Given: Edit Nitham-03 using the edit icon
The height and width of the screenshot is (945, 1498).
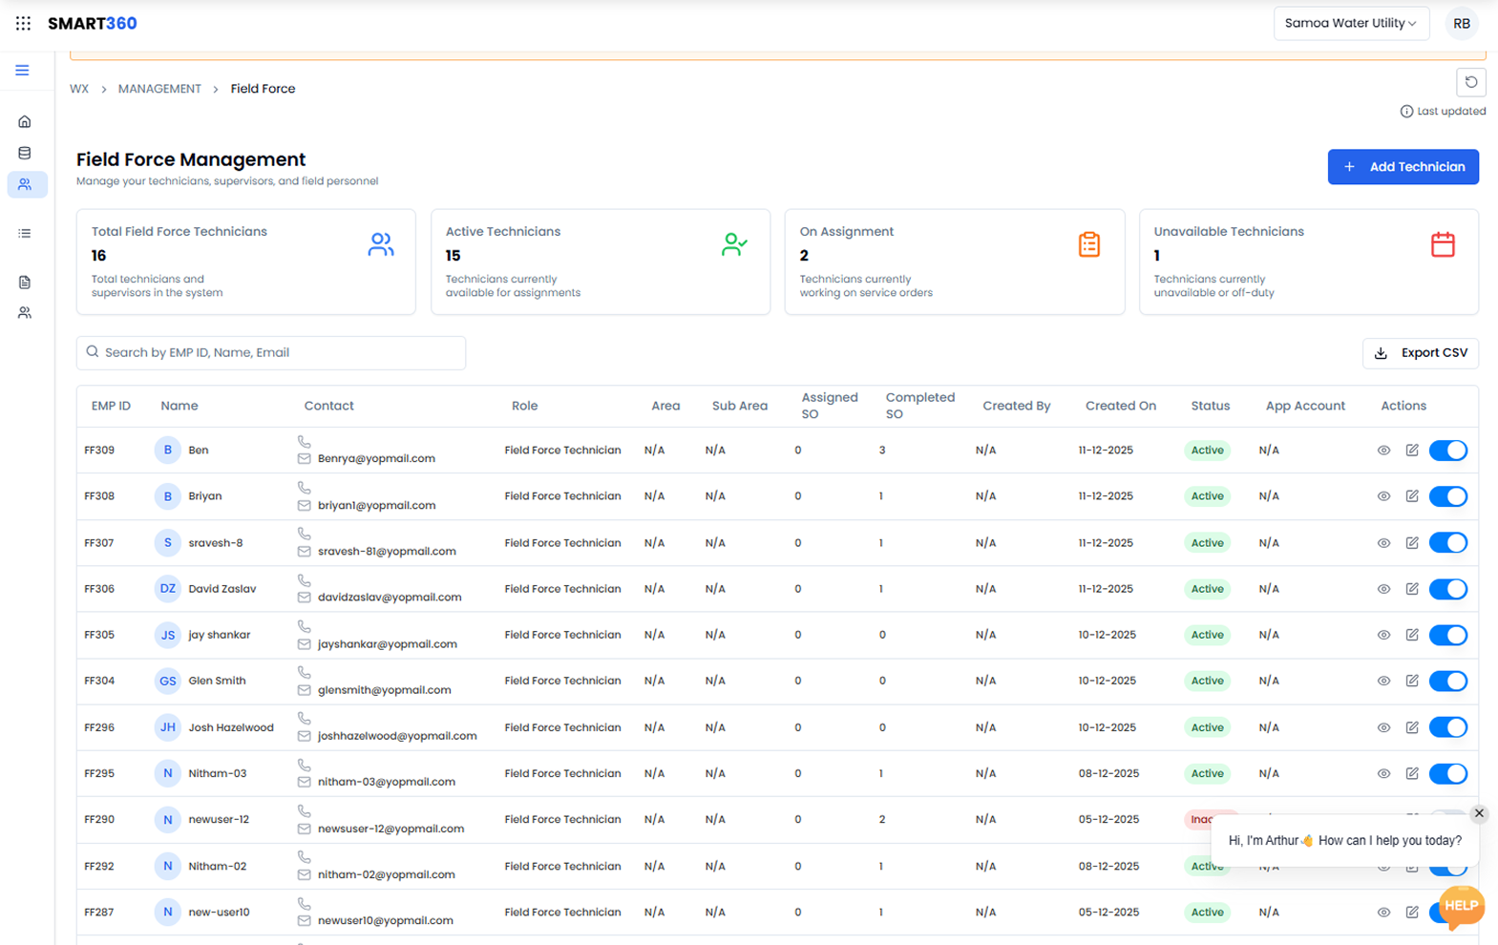Looking at the screenshot, I should [x=1412, y=773].
